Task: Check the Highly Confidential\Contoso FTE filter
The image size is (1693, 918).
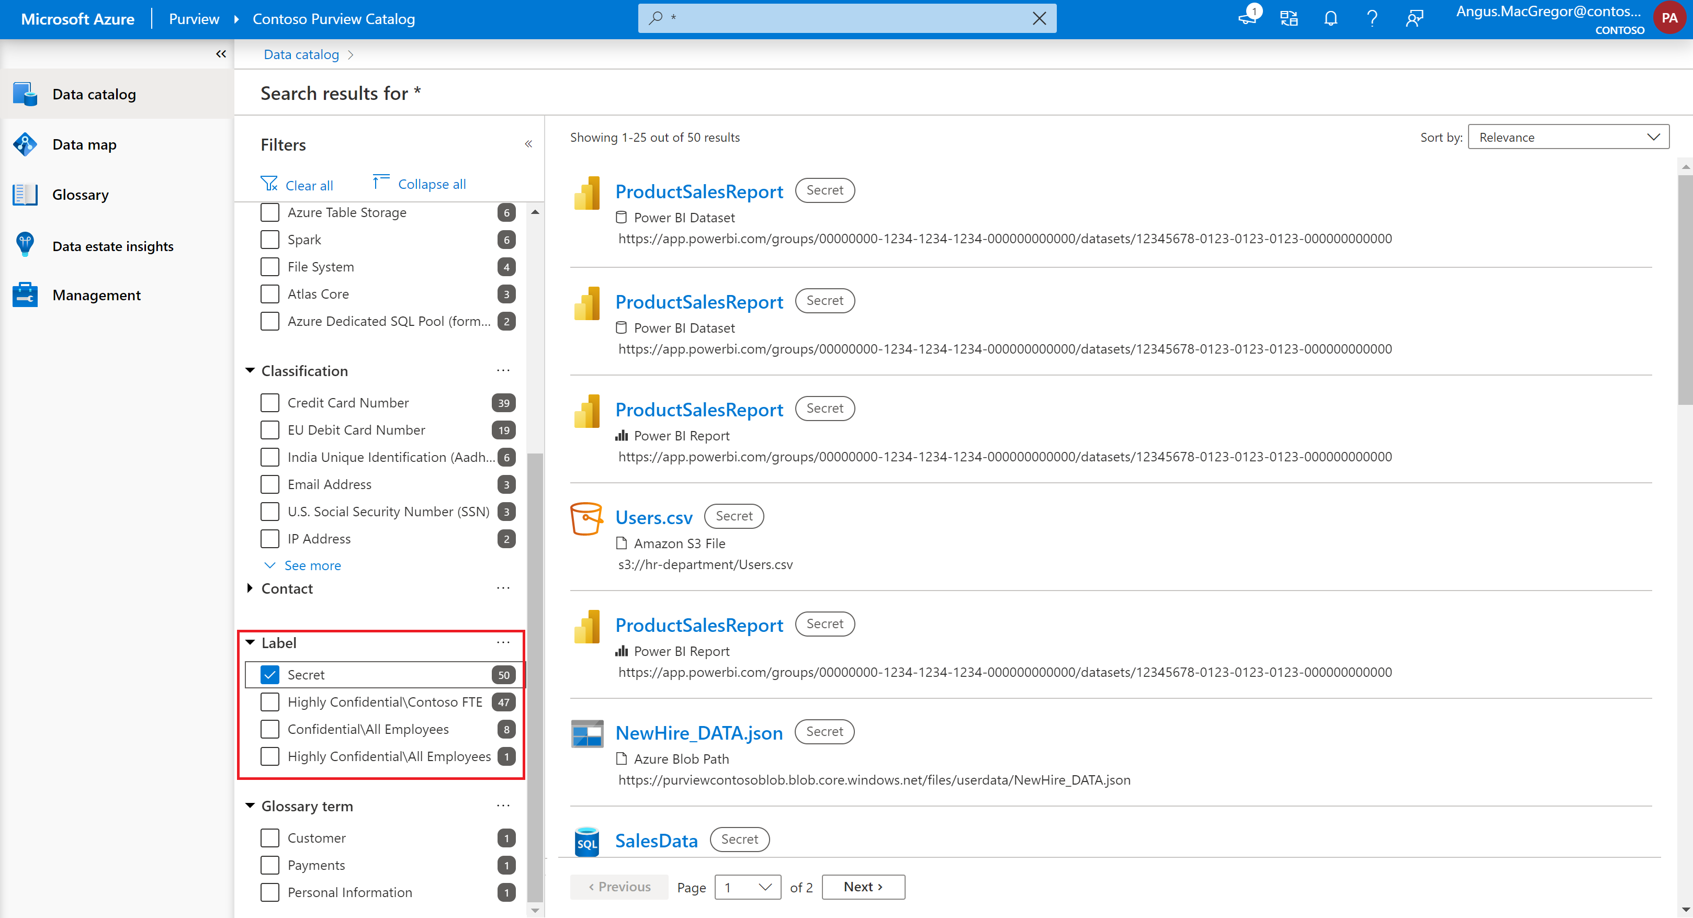Action: (x=269, y=702)
